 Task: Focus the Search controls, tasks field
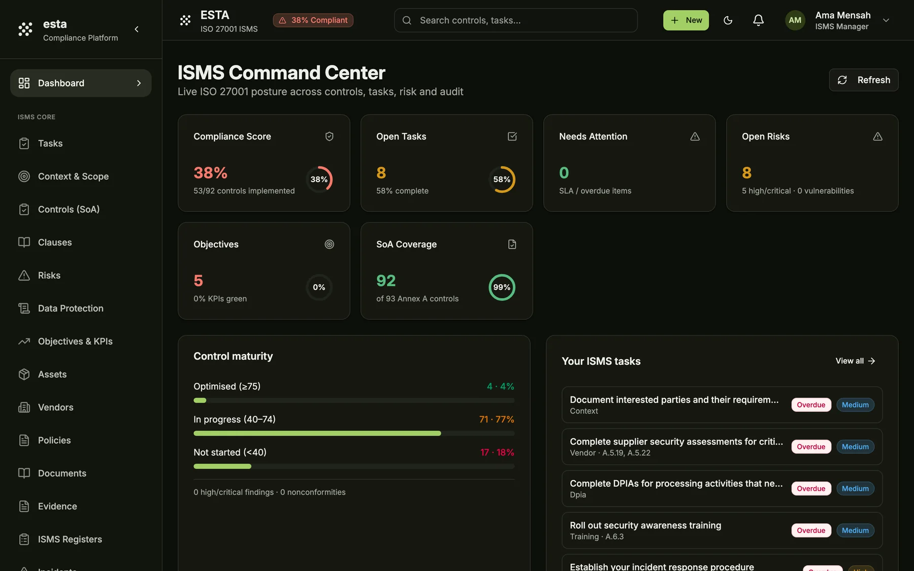[516, 20]
